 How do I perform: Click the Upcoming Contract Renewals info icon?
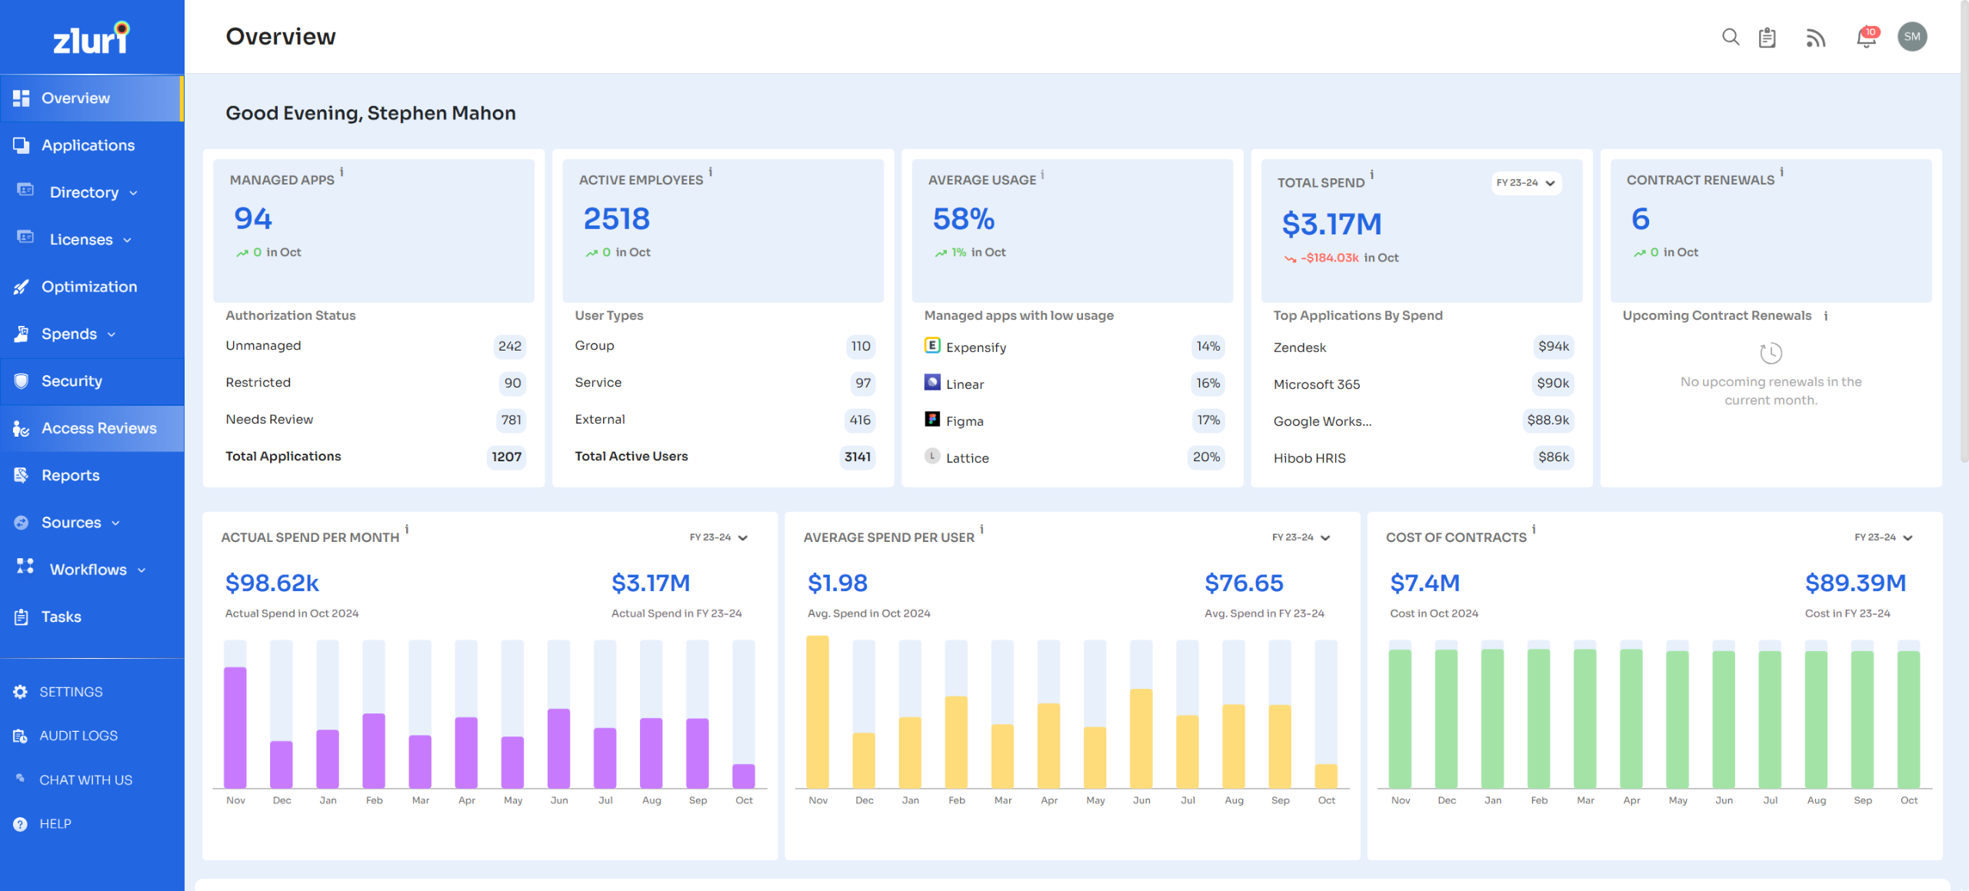pyautogui.click(x=1826, y=316)
